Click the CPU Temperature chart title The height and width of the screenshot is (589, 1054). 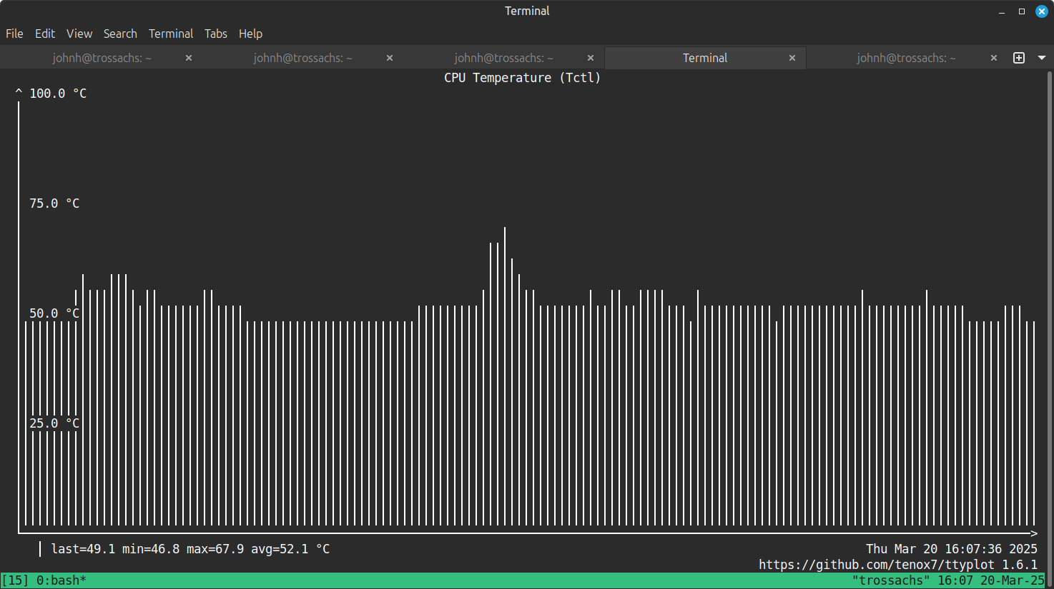(x=522, y=77)
